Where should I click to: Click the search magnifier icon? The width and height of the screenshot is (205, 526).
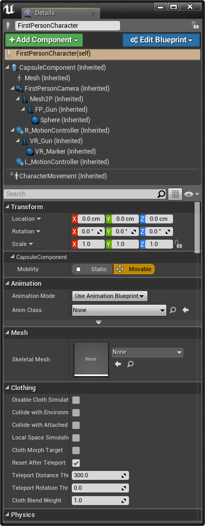[161, 194]
